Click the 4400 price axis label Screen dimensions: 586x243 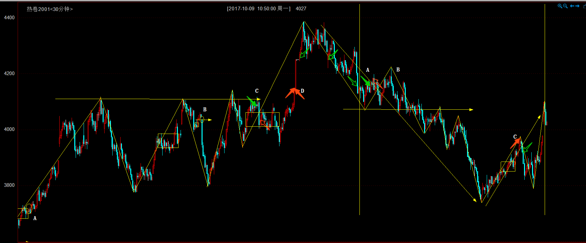pos(9,18)
